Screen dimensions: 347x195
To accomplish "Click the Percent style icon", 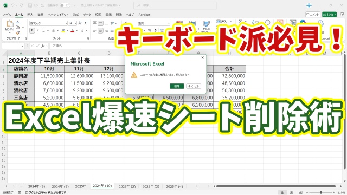I will (150, 30).
